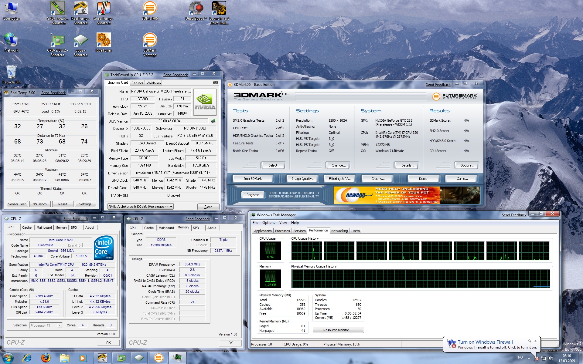Click Turn on Windows Firewall notification

[485, 342]
